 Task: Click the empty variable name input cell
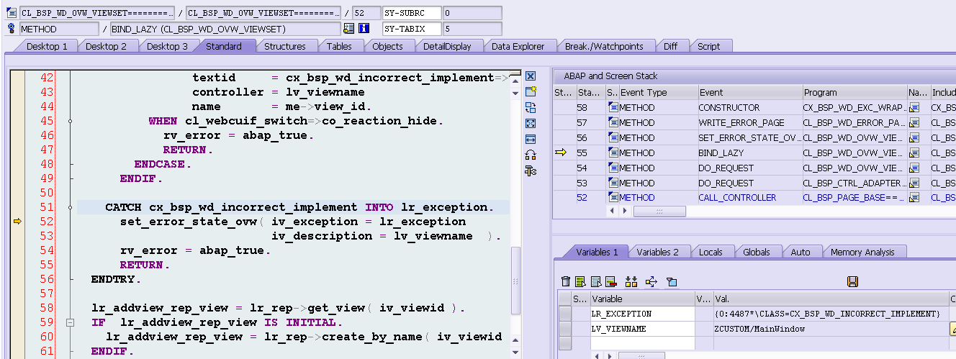coord(642,344)
